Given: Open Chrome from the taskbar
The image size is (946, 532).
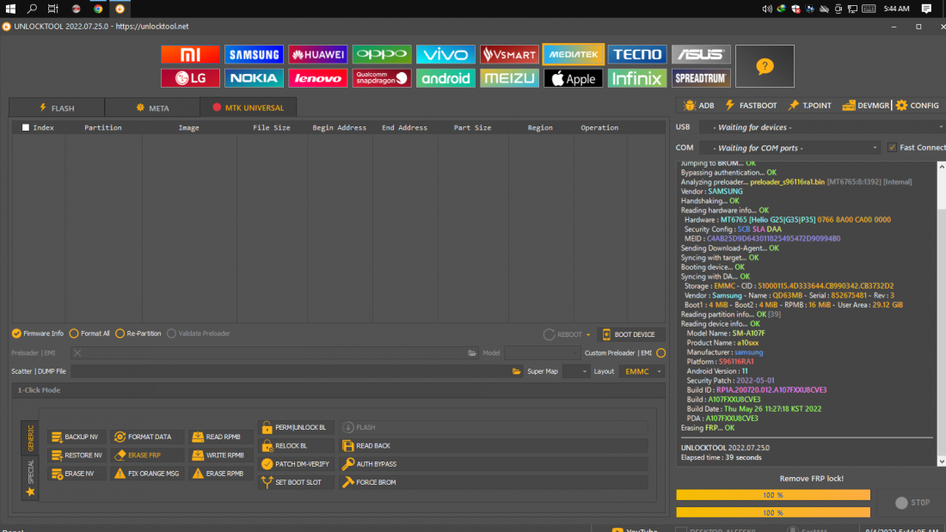Looking at the screenshot, I should (x=98, y=9).
